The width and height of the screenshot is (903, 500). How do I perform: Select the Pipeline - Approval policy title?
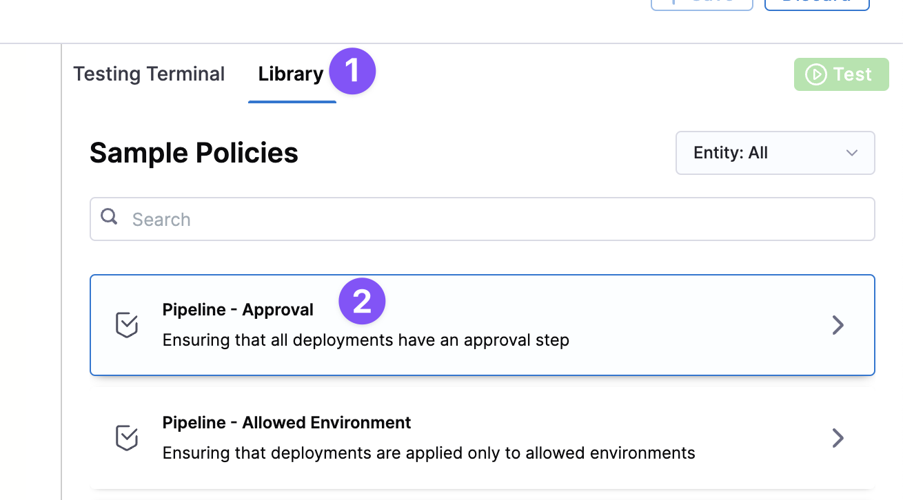(x=238, y=310)
